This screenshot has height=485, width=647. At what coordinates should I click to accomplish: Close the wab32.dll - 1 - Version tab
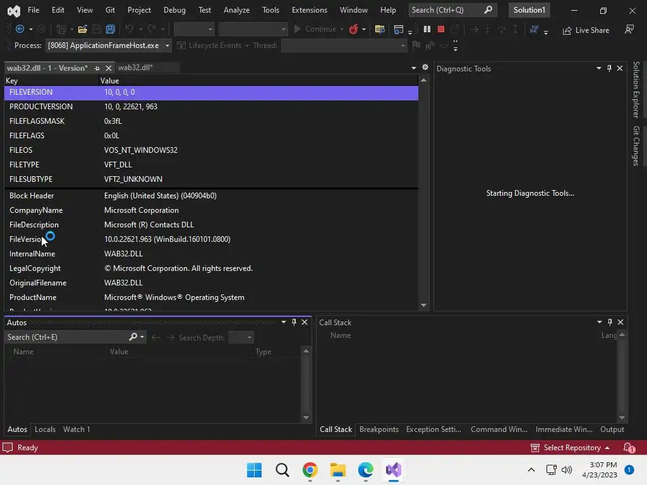coord(109,68)
